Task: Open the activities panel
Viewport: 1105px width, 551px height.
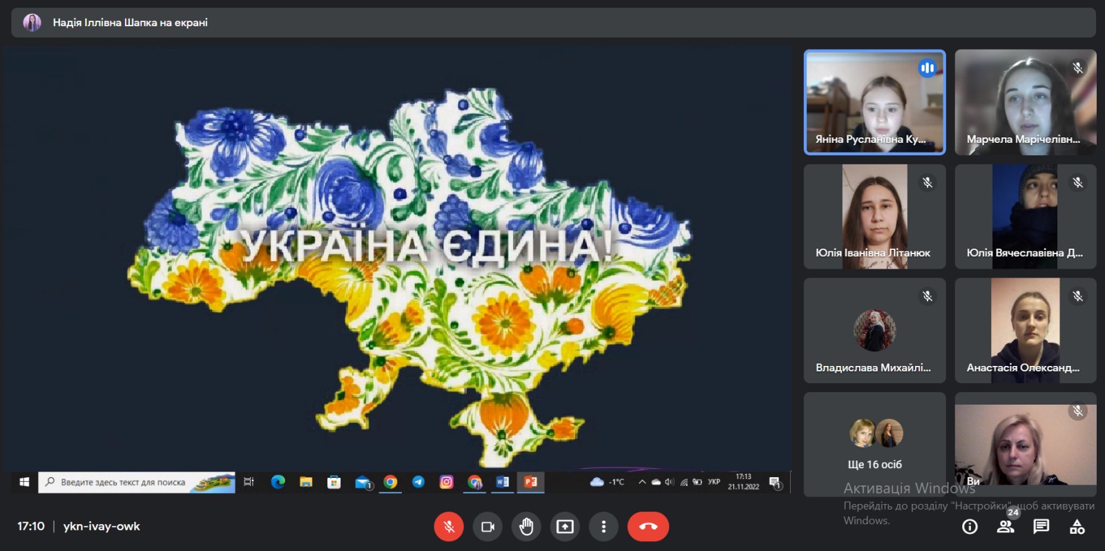Action: pyautogui.click(x=1077, y=527)
